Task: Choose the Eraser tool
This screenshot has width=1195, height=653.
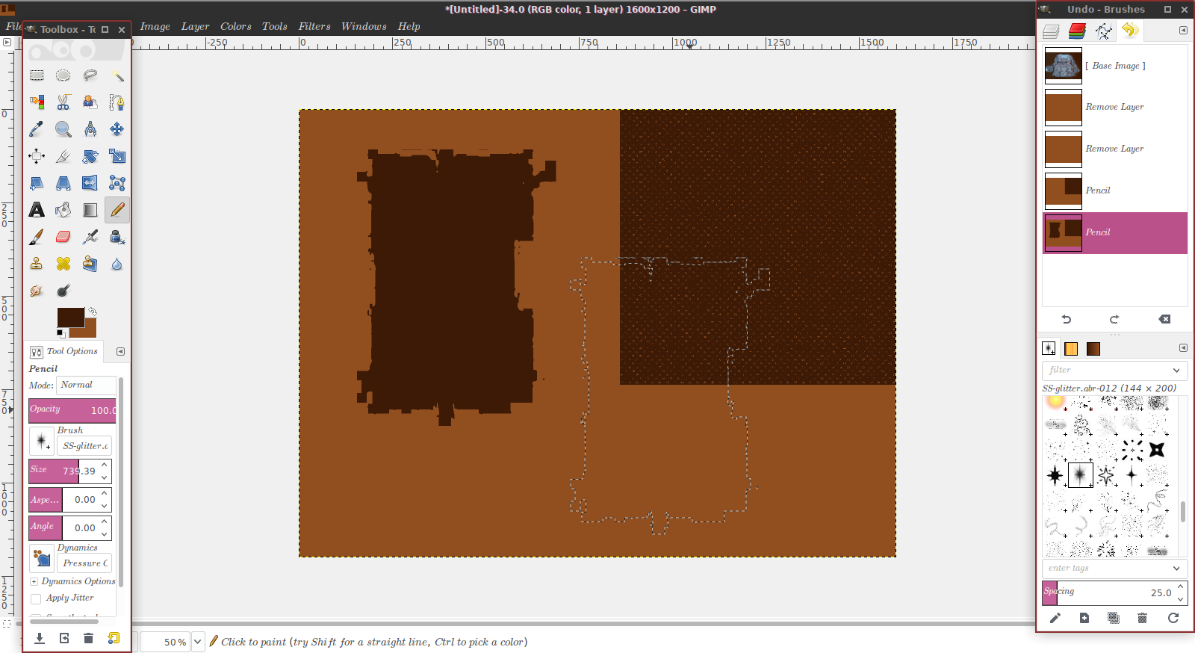Action: click(63, 237)
